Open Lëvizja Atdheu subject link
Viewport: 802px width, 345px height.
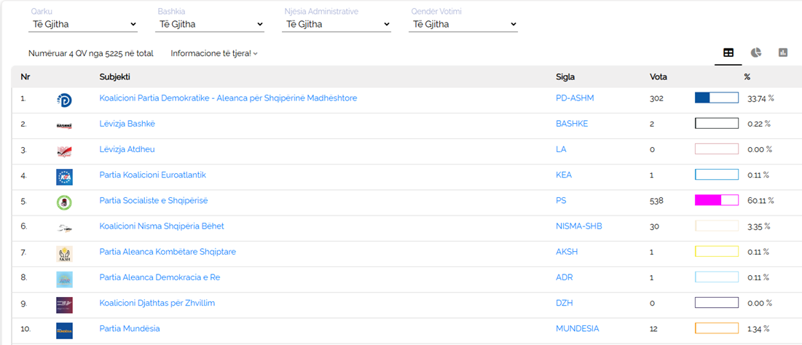click(x=127, y=149)
